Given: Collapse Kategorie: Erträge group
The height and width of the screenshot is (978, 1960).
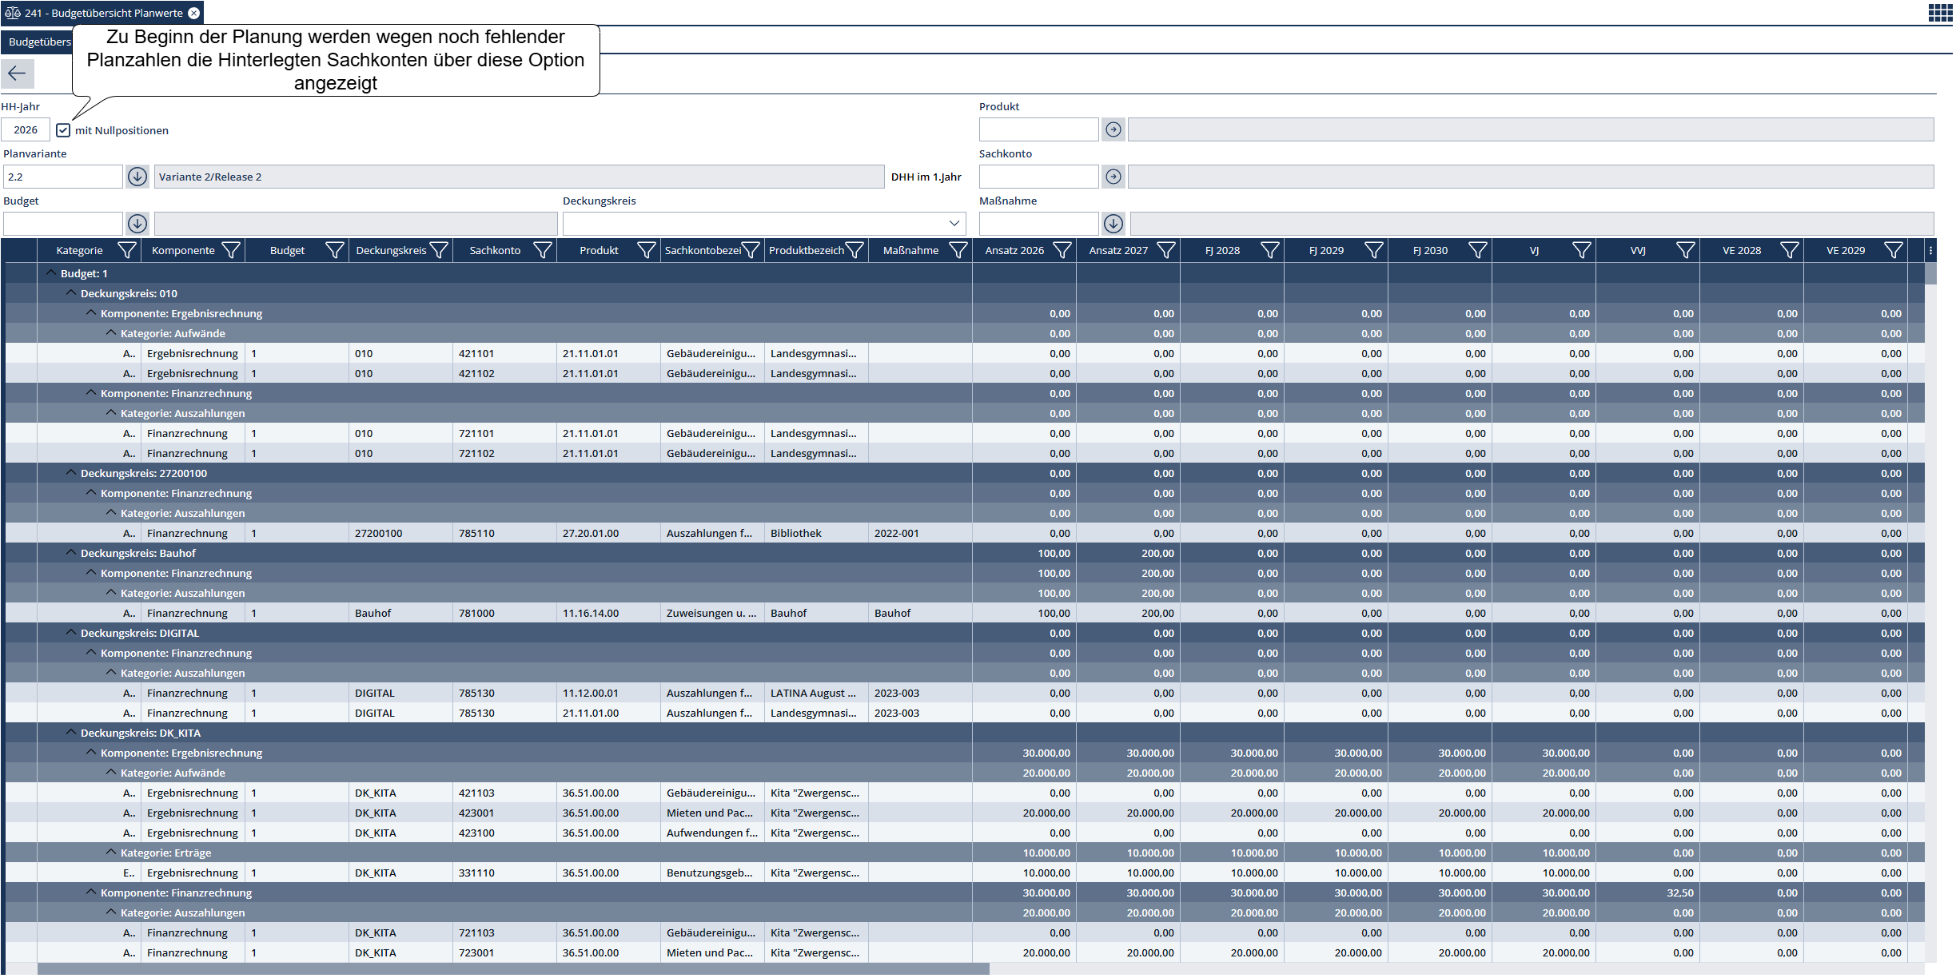Looking at the screenshot, I should [x=111, y=853].
